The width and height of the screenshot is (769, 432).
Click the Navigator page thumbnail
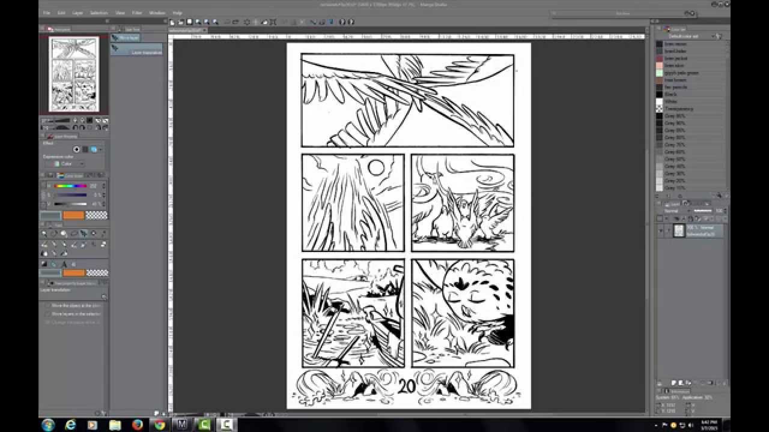(74, 74)
